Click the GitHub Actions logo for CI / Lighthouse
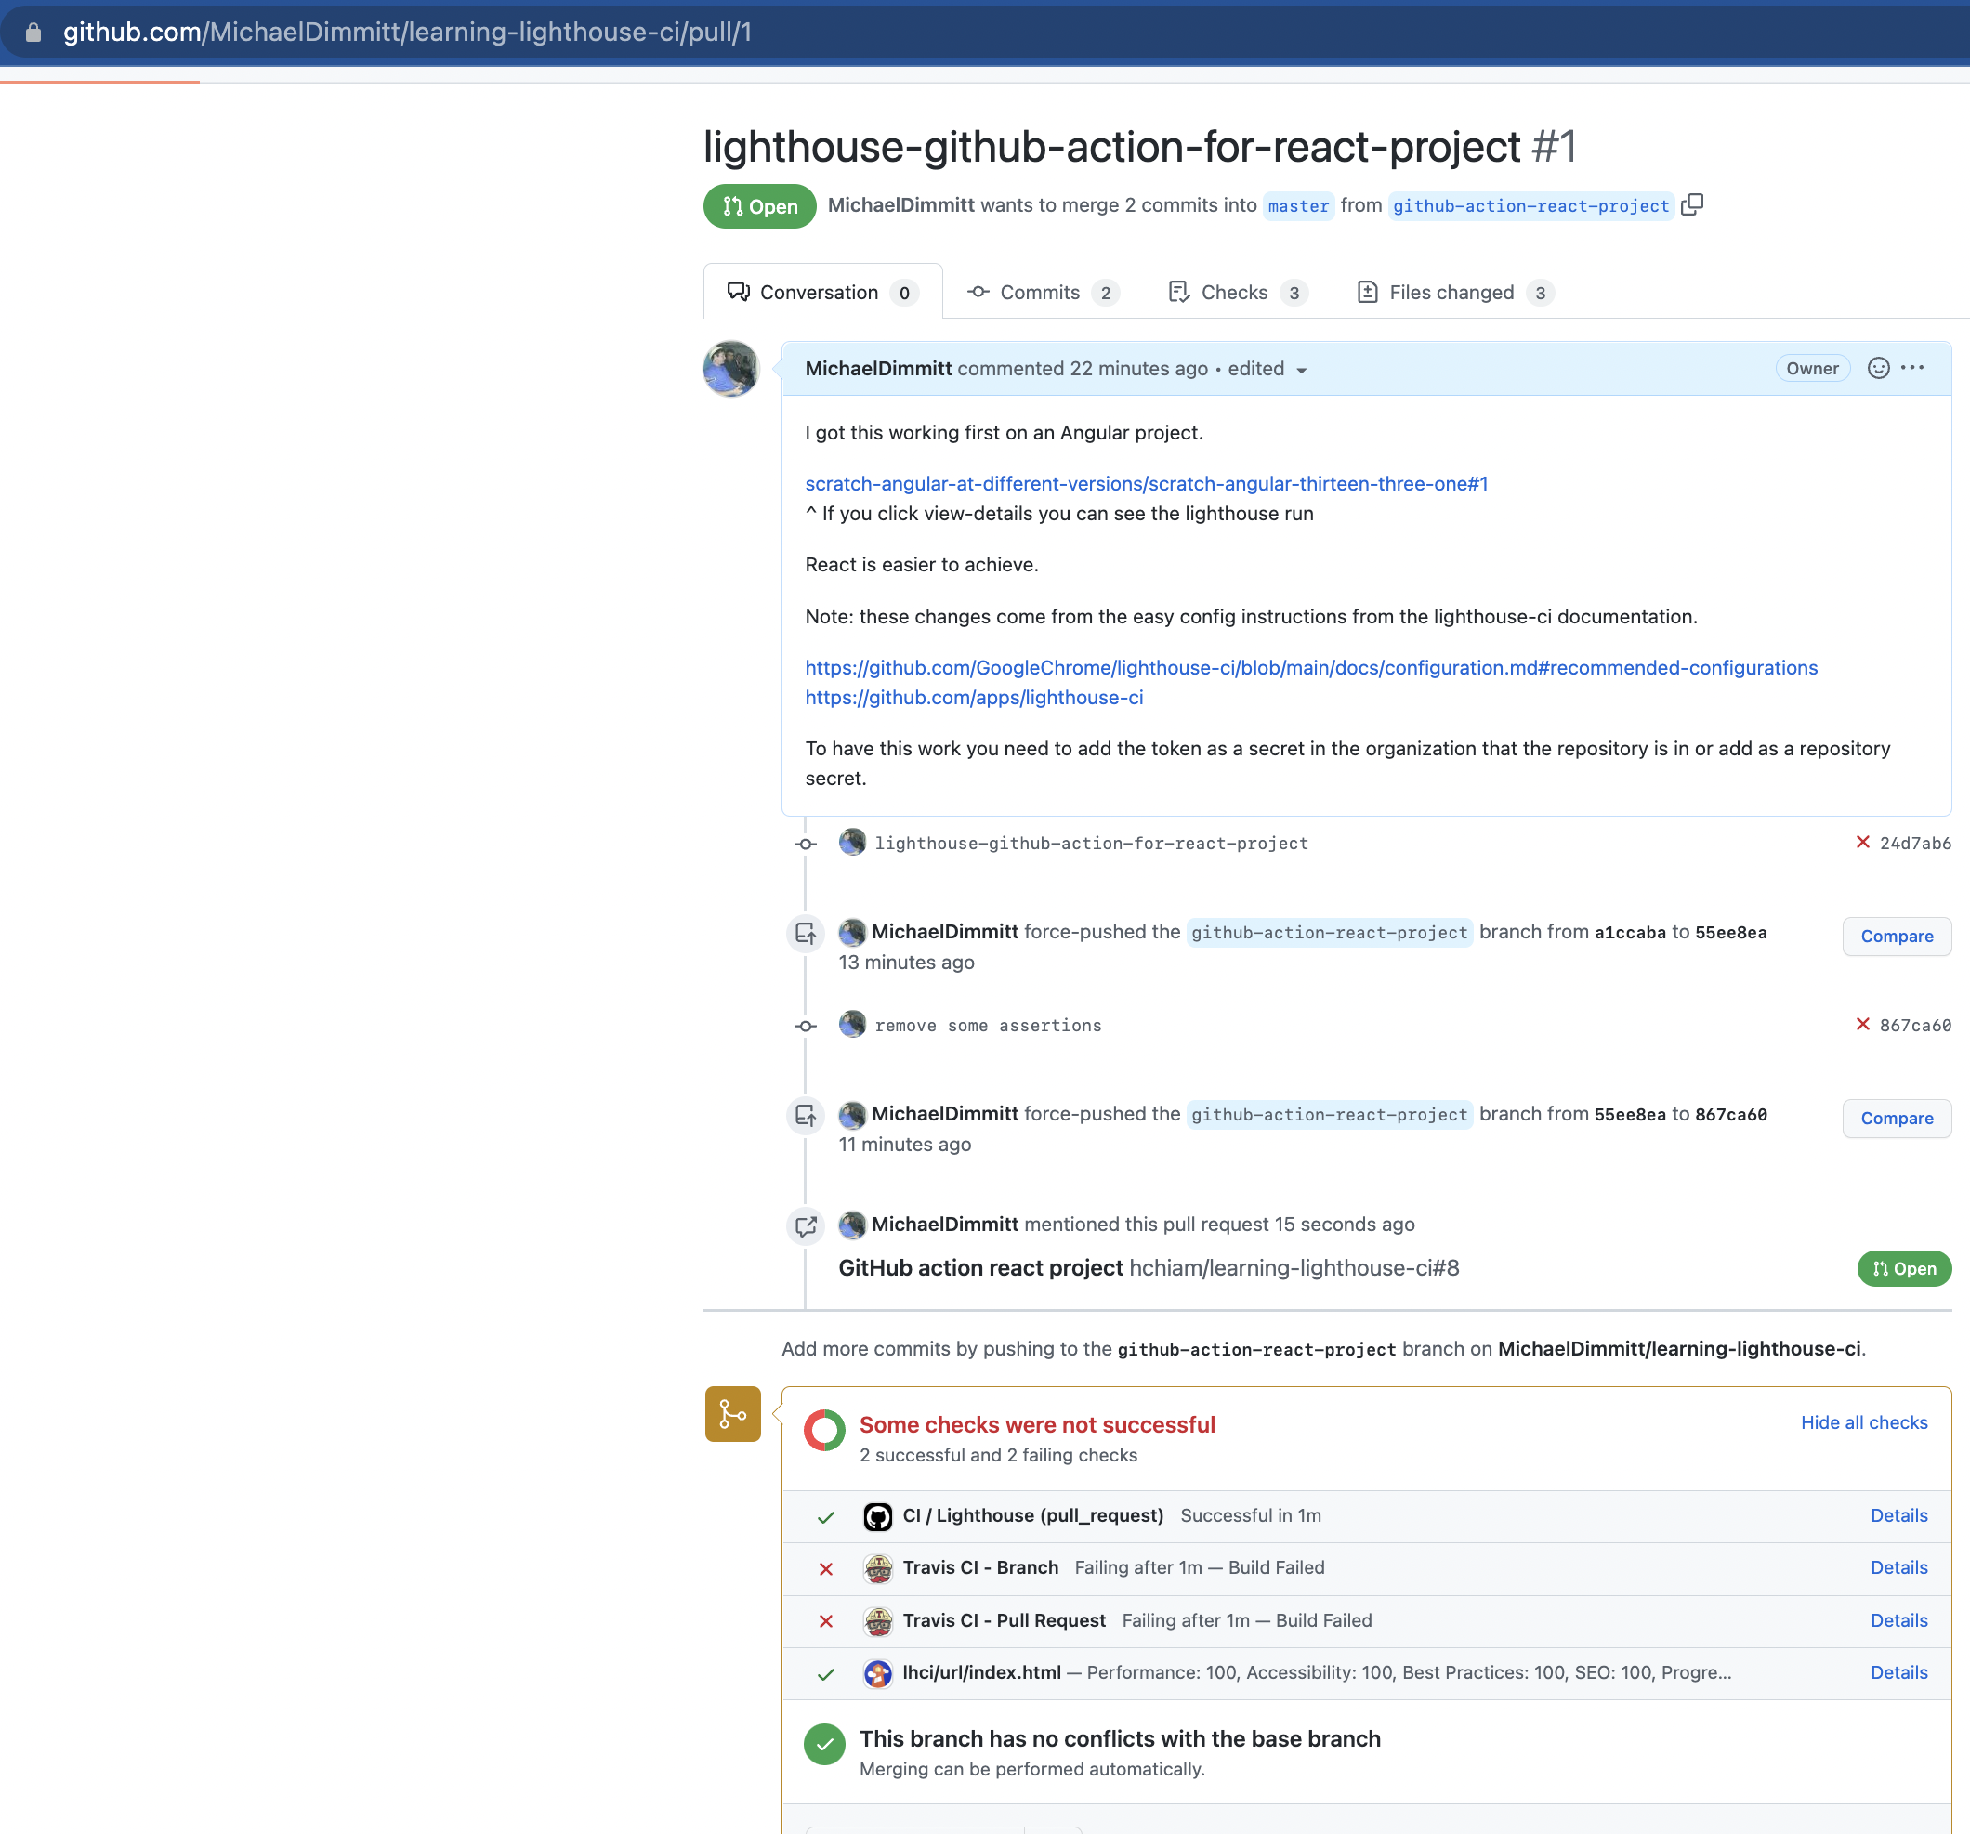 (878, 1516)
